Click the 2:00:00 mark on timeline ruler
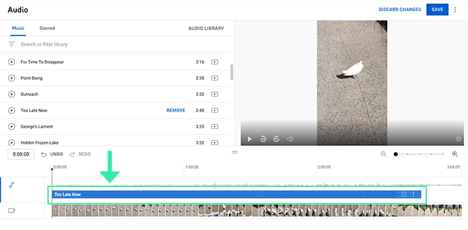 tap(324, 167)
